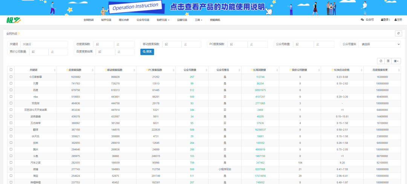Screen dimensions: 407x184
Task: Open the table columns dropdown button
Action: pyautogui.click(x=396, y=61)
